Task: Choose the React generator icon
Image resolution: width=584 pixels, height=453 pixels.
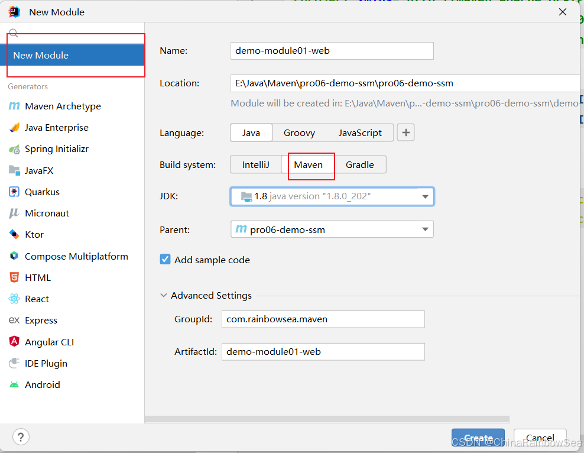Action: coord(14,299)
